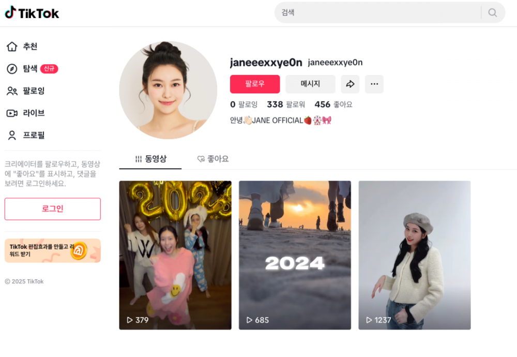Viewport: 517px width, 357px height.
Task: Open the three-dot more options button
Action: [374, 84]
